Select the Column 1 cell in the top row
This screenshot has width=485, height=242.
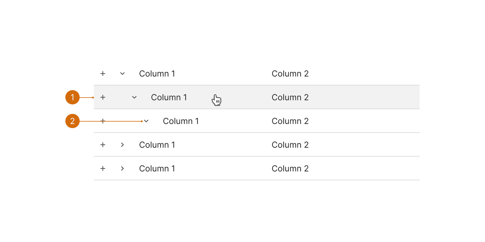point(157,74)
